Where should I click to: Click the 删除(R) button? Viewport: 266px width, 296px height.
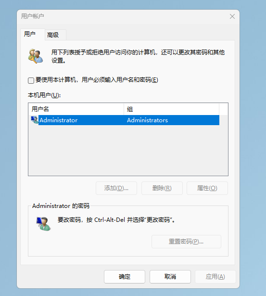click(x=162, y=188)
